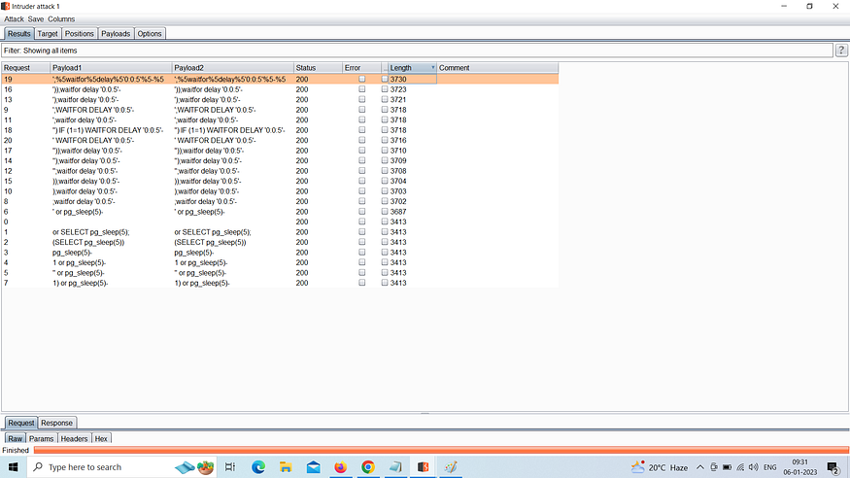
Task: Click the Windows Start button
Action: [13, 467]
